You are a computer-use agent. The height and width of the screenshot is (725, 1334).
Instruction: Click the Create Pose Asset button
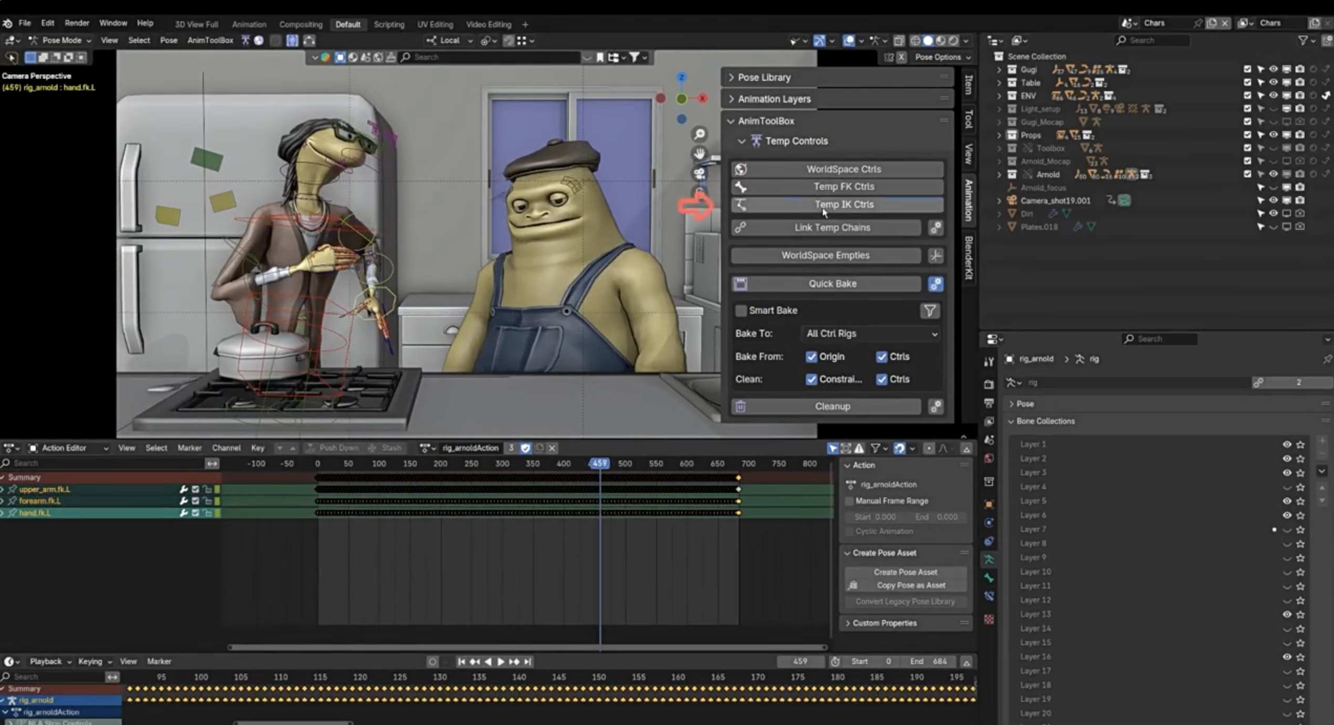pos(905,572)
